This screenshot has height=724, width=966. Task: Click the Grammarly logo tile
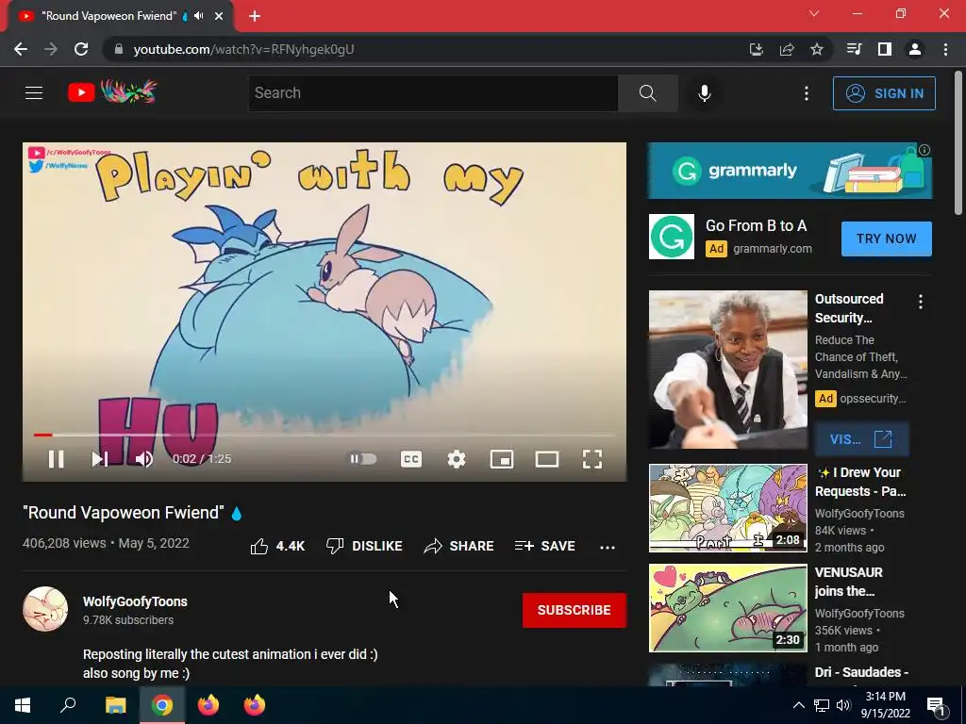coord(672,237)
